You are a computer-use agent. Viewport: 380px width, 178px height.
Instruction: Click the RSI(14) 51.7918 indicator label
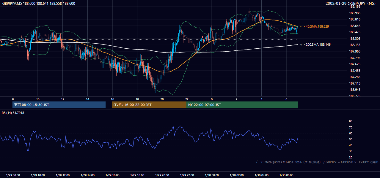[x=13, y=113]
